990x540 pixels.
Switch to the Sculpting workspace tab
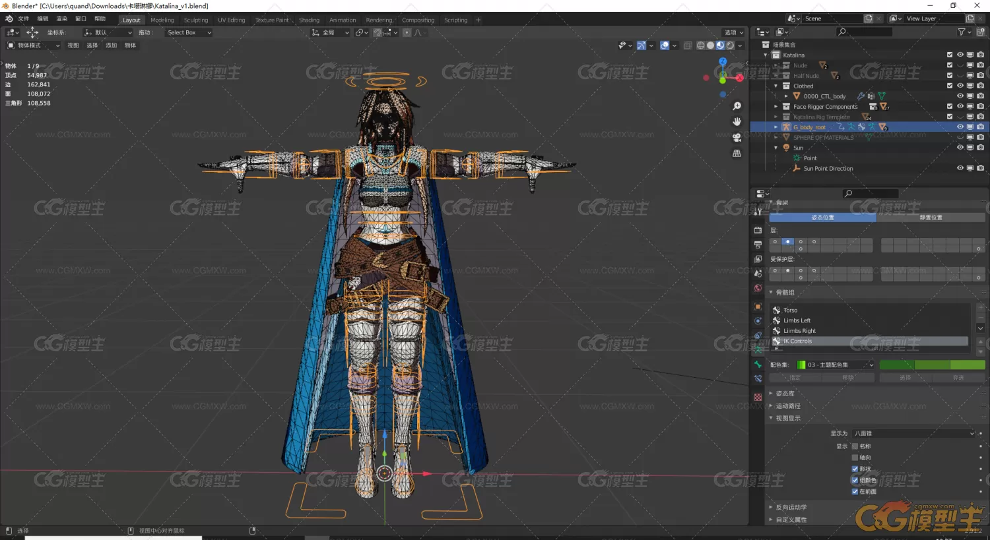point(196,20)
